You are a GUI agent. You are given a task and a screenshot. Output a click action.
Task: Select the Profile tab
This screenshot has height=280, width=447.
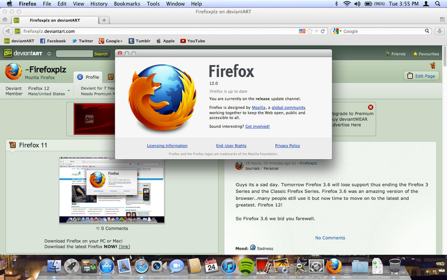click(x=88, y=77)
